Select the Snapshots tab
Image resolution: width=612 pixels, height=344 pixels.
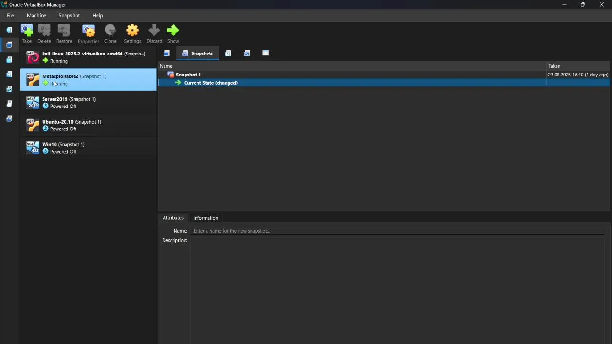[197, 53]
